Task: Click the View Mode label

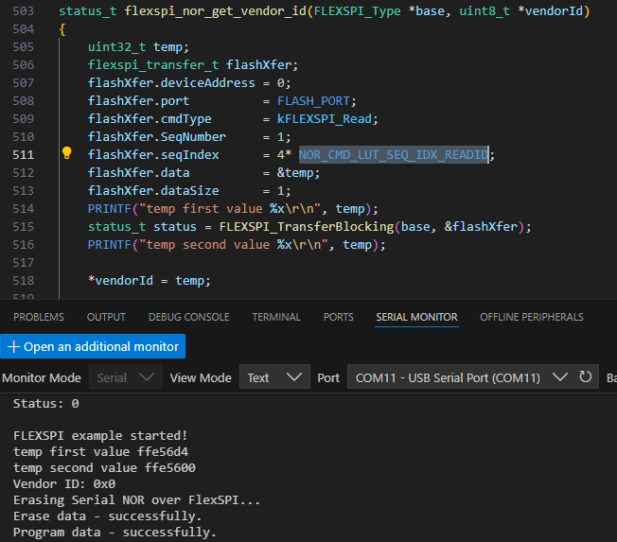Action: click(201, 378)
